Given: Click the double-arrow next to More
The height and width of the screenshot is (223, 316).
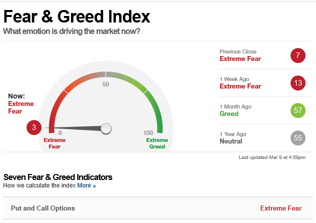Looking at the screenshot, I should point(94,186).
